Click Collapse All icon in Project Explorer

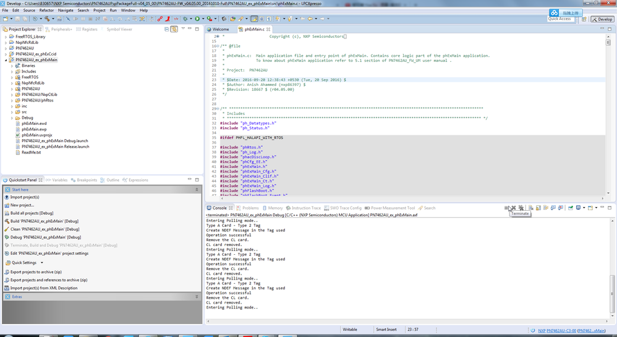(166, 29)
